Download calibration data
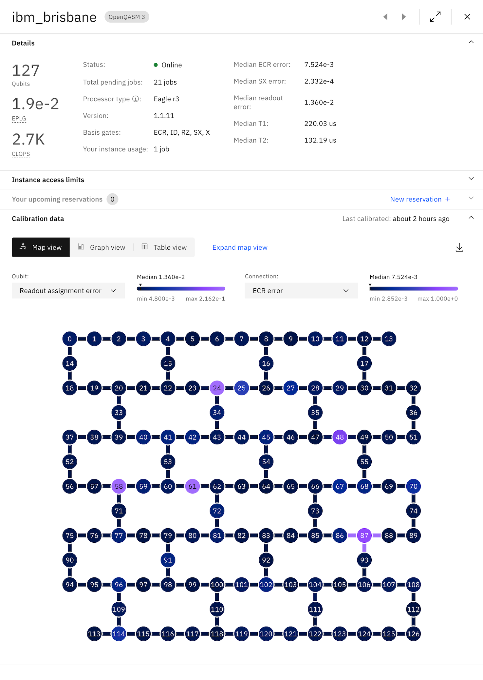483x680 pixels. click(459, 247)
